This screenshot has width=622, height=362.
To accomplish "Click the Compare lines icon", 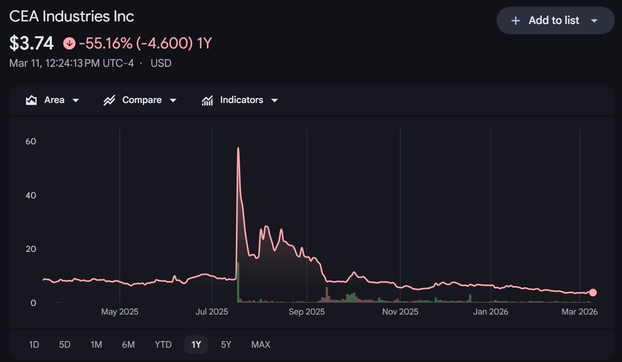I will 109,100.
